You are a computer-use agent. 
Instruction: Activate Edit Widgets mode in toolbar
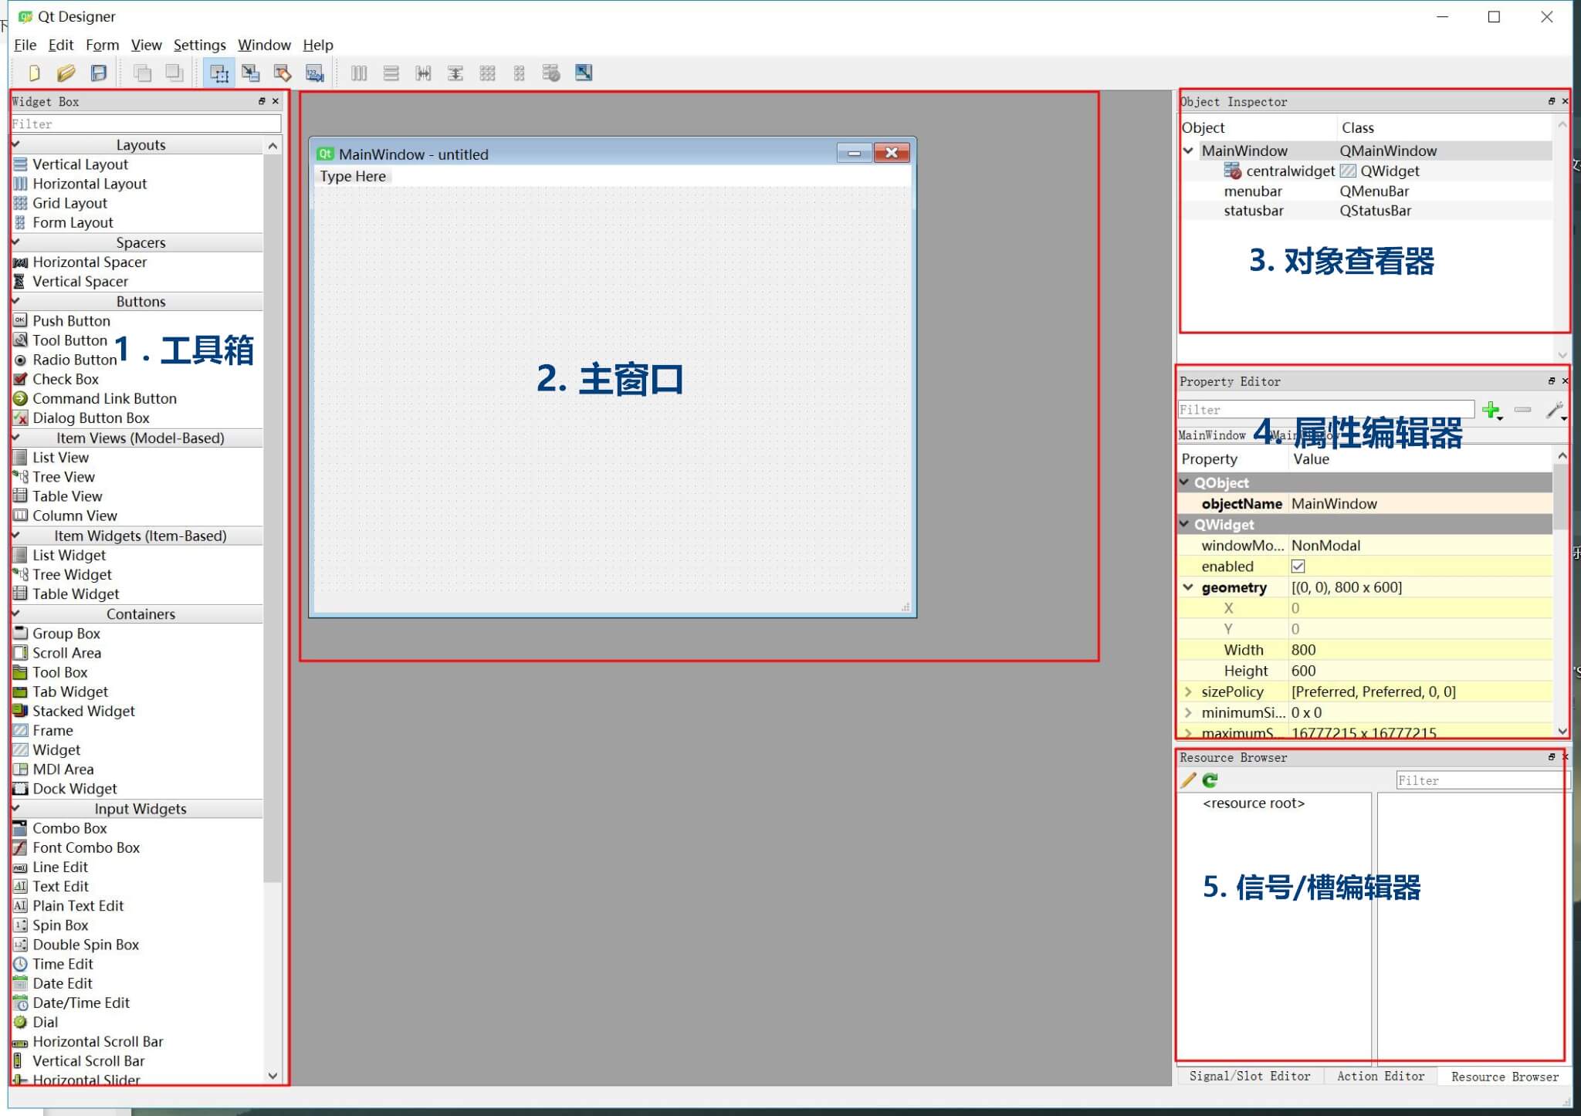click(x=219, y=73)
